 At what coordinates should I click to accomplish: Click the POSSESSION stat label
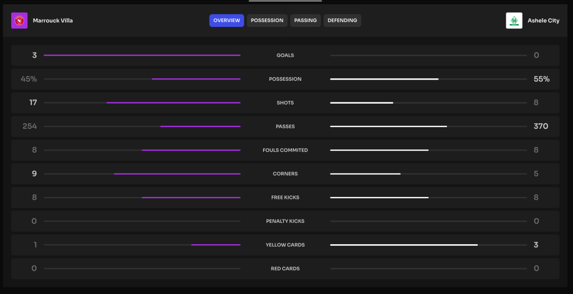pyautogui.click(x=285, y=79)
